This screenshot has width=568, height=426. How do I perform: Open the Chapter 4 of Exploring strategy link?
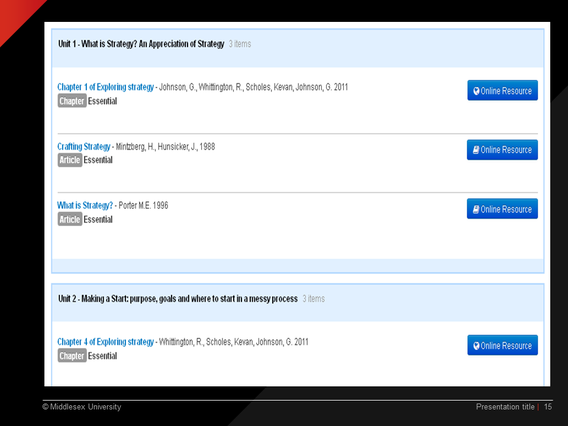pos(105,342)
